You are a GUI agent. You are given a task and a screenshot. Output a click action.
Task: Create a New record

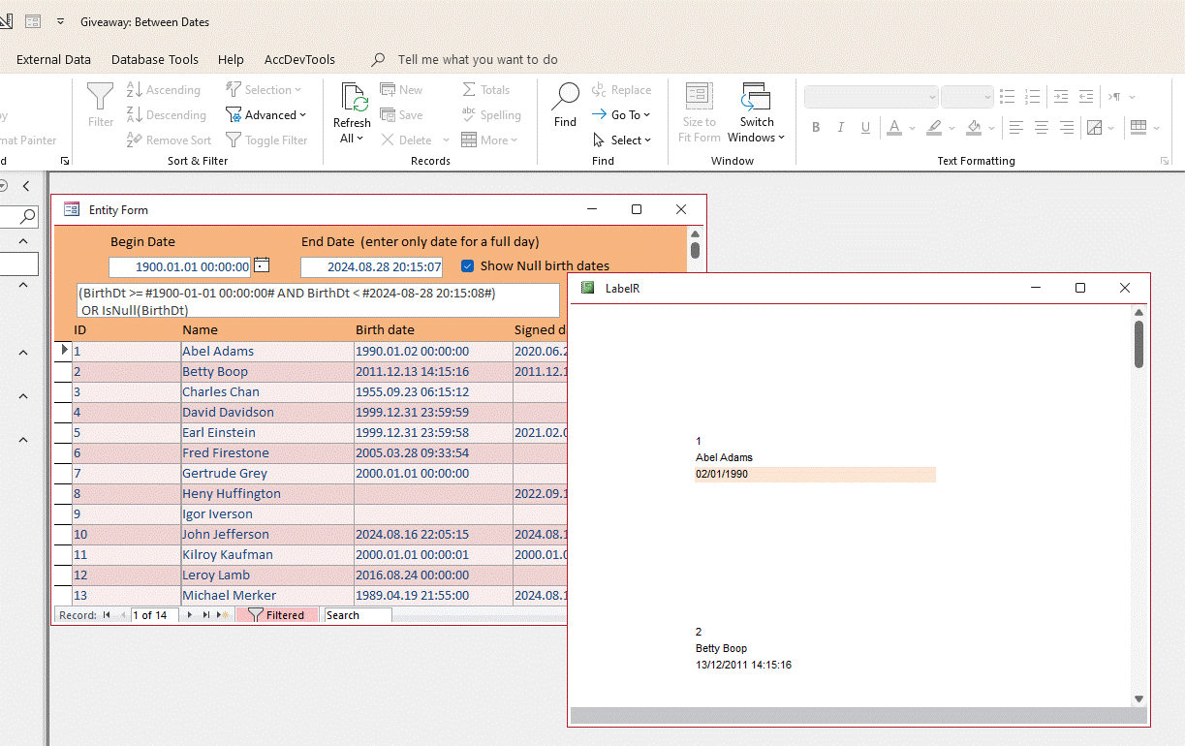point(401,89)
